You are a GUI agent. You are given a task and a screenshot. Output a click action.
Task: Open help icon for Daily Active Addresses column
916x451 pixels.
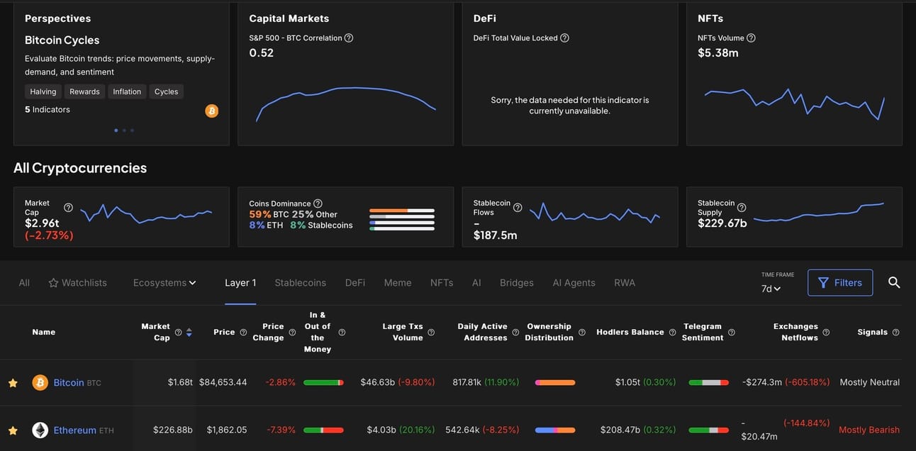[x=515, y=332]
